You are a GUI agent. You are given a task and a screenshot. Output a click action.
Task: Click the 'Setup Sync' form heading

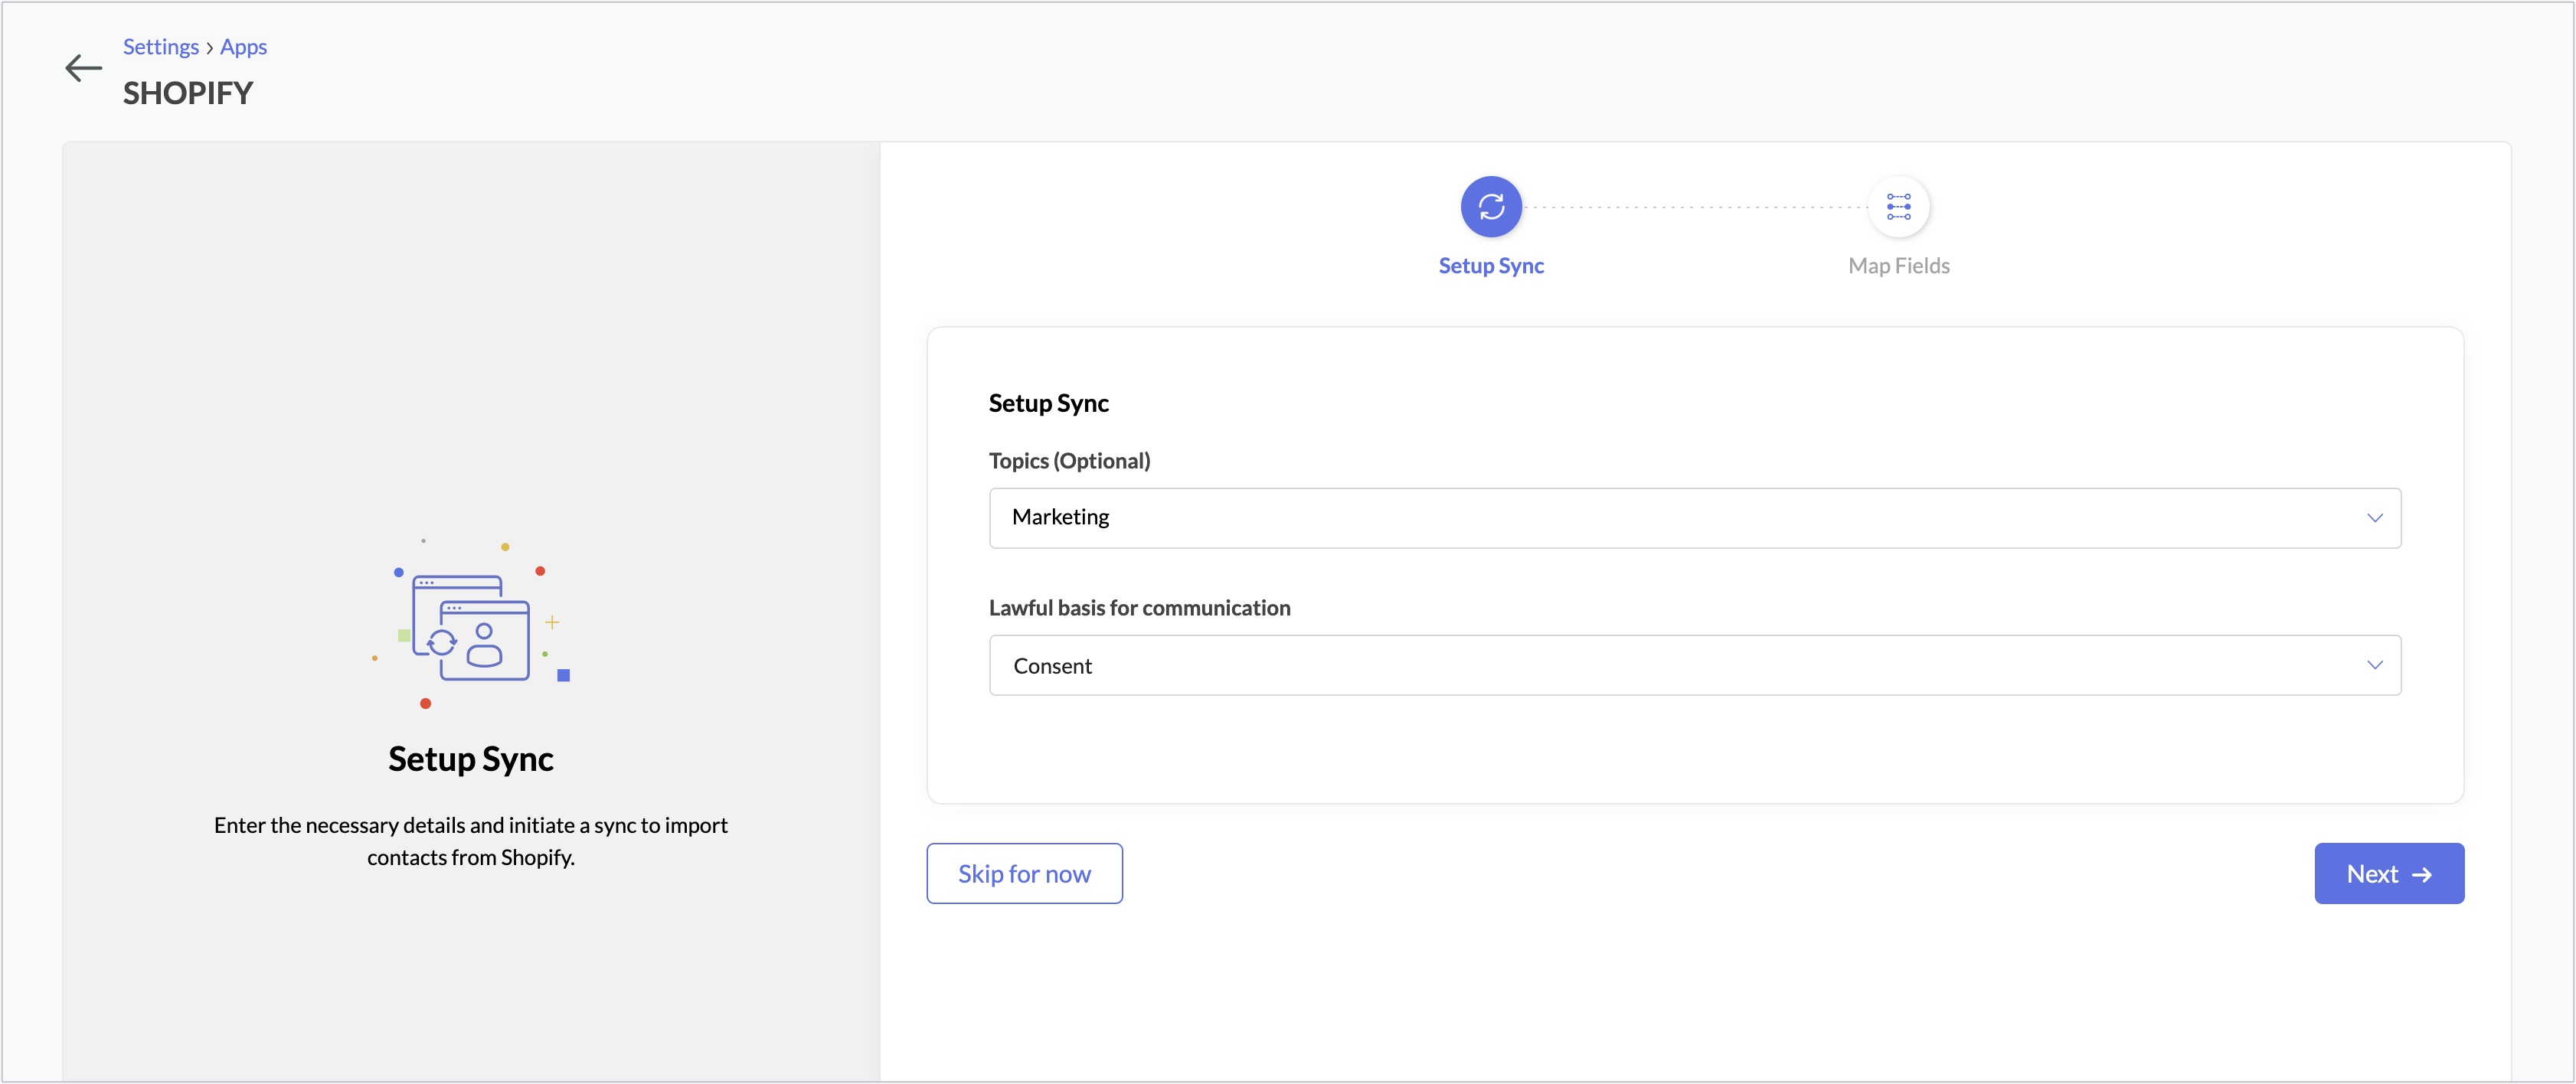click(x=1048, y=403)
